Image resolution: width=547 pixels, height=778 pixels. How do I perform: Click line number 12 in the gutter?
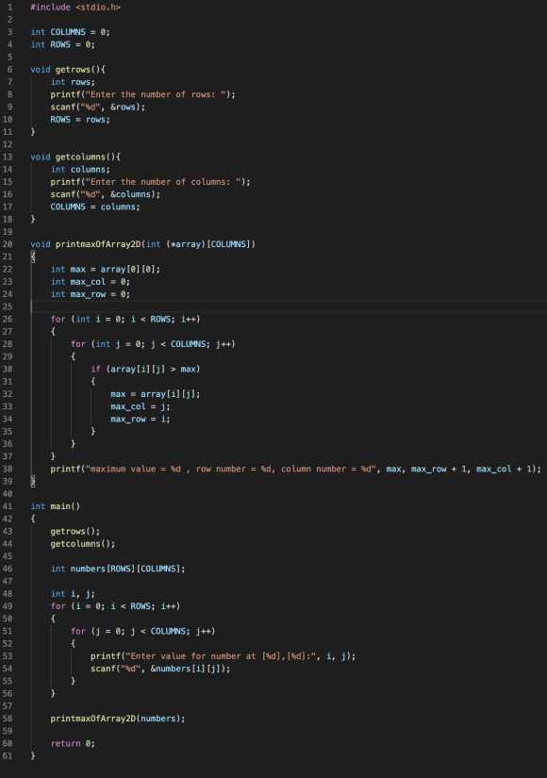pos(8,144)
